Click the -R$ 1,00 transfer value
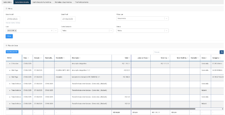 point(127,97)
